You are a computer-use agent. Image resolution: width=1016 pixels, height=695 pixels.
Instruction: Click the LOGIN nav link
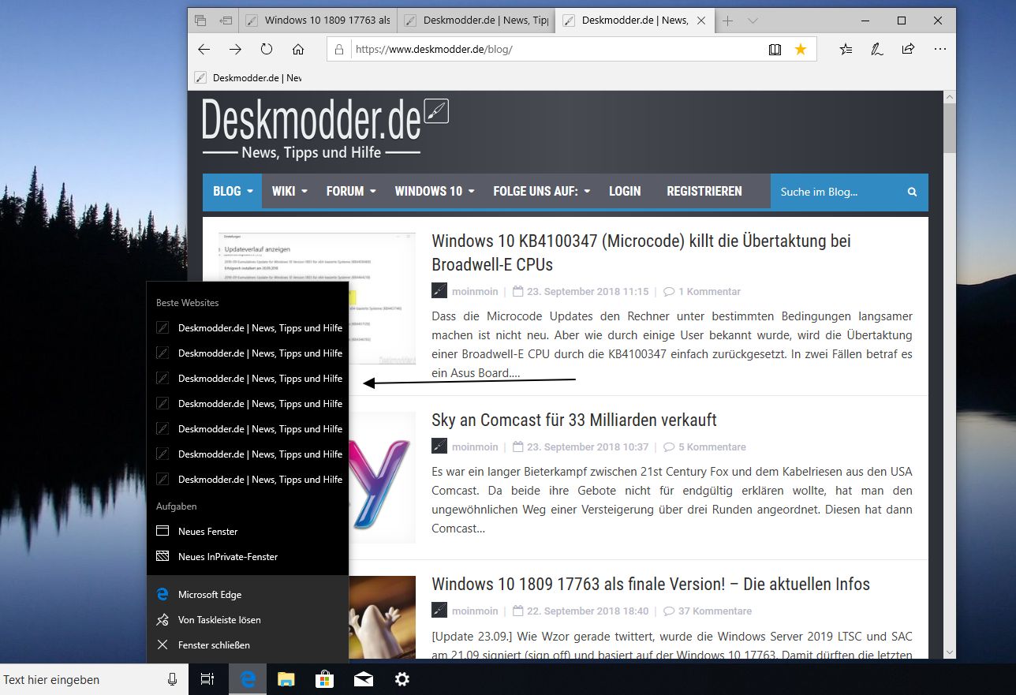(x=625, y=192)
